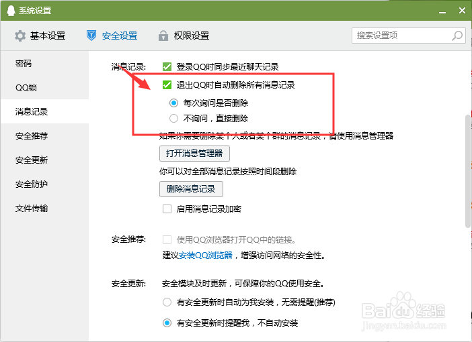Viewport: 472px width, 342px height.
Task: Open the 安装QQ浏览器 link
Action: [206, 255]
